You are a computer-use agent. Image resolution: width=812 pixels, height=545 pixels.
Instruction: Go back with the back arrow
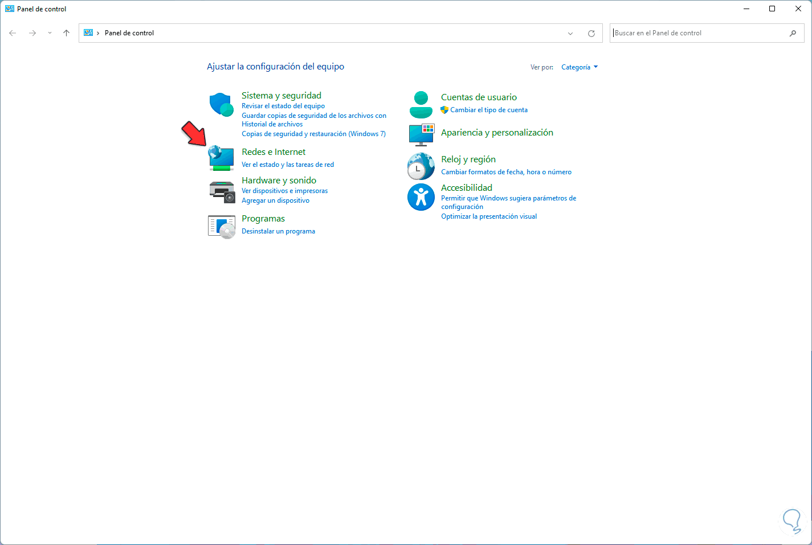[13, 33]
